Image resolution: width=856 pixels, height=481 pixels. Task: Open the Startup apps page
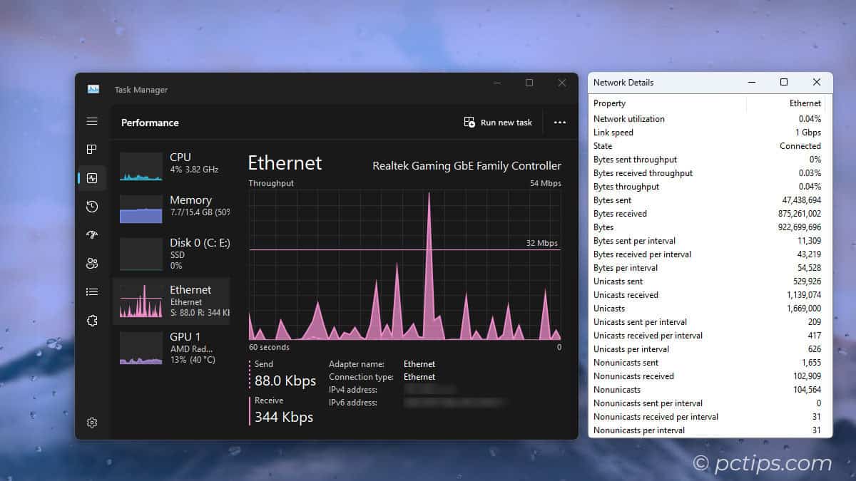point(91,234)
